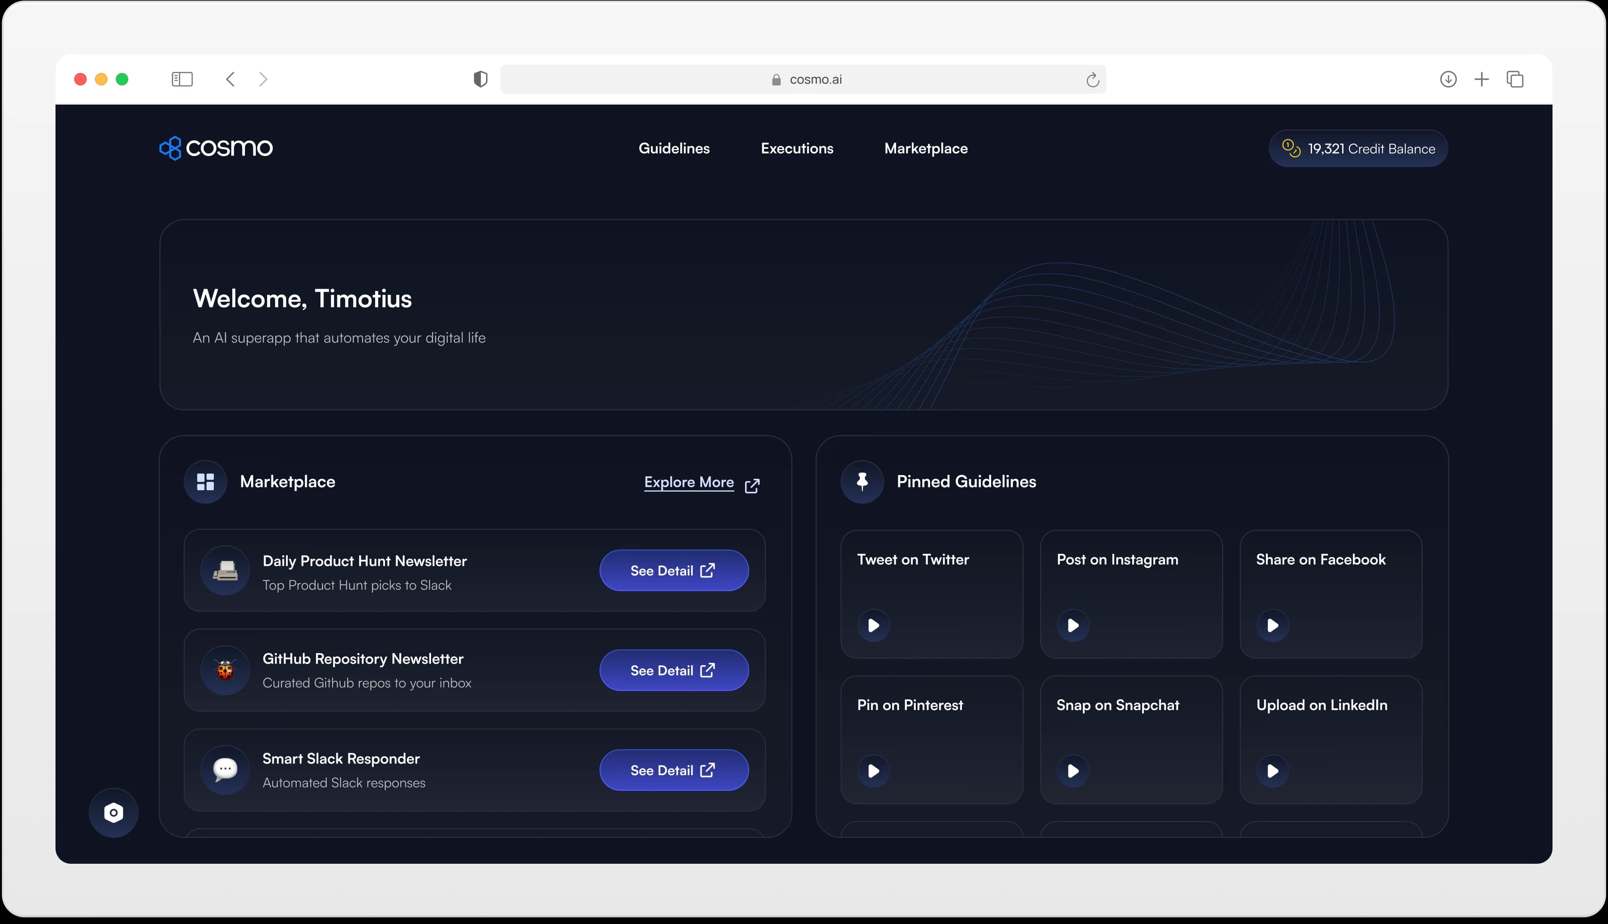This screenshot has height=924, width=1608.
Task: Toggle the browser sidebar
Action: pos(182,79)
